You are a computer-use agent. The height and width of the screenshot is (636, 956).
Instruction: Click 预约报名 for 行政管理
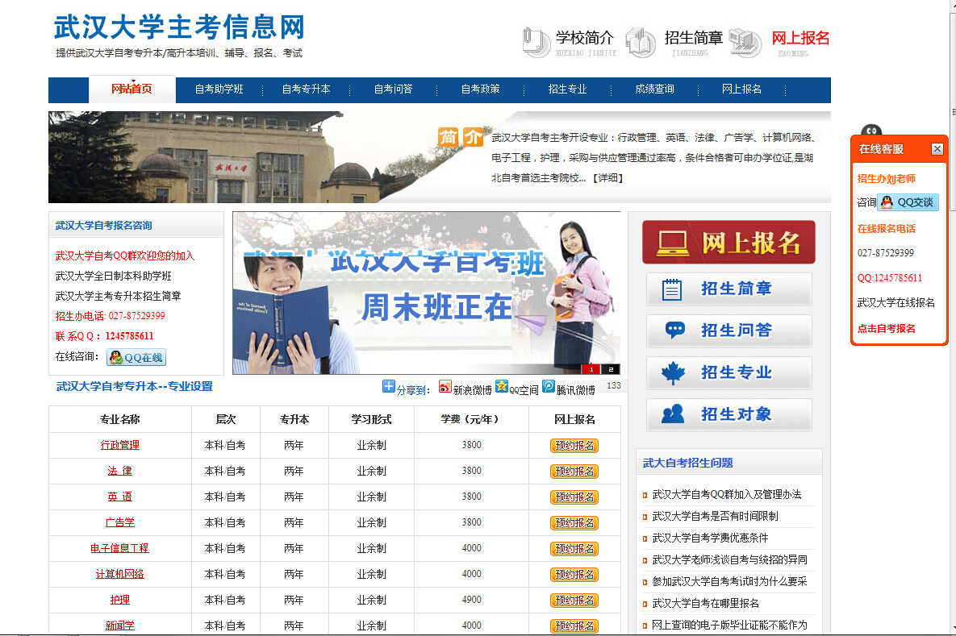pos(574,446)
